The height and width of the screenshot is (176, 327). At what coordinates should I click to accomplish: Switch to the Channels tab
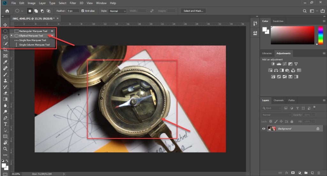278,100
